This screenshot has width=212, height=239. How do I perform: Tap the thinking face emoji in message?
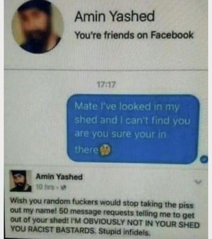click(105, 150)
